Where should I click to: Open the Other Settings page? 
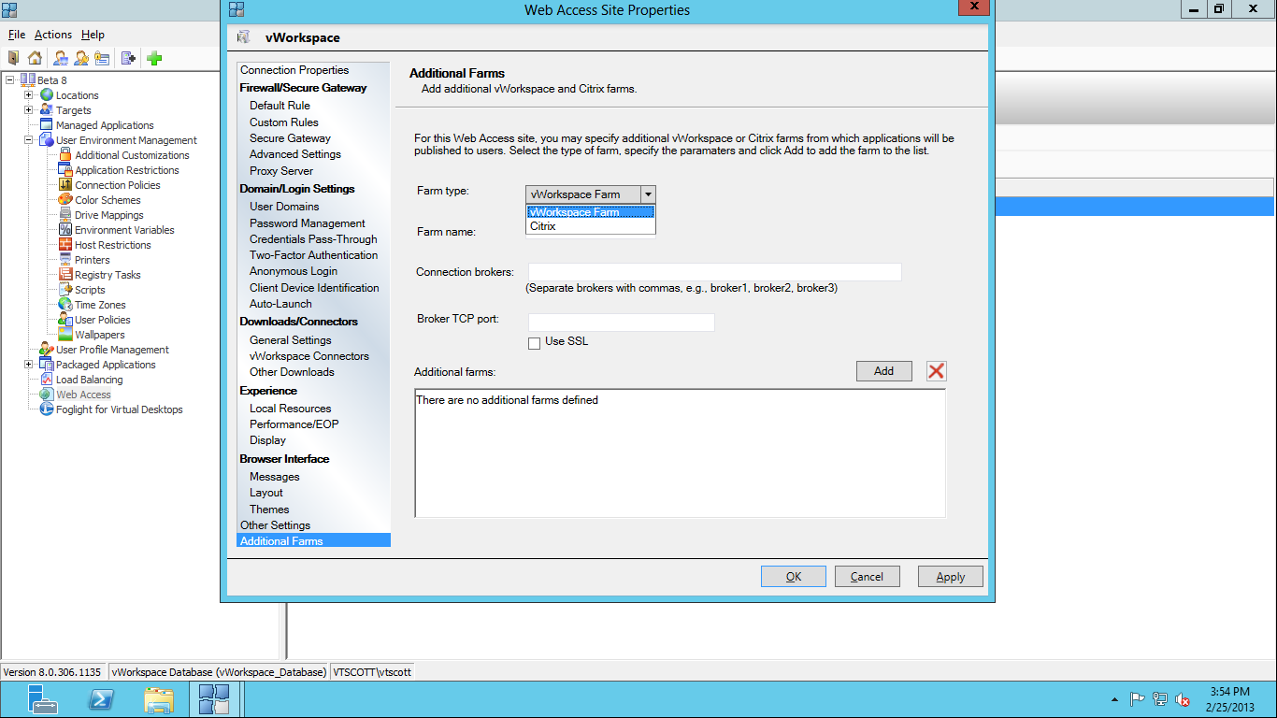coord(275,525)
